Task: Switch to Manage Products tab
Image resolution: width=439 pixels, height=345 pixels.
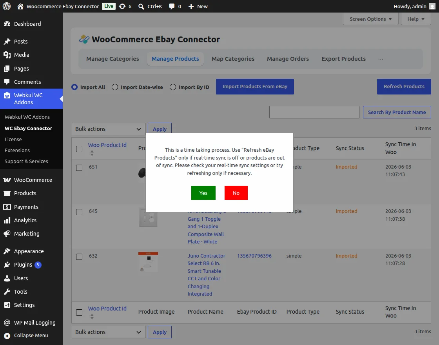Action: (x=175, y=59)
